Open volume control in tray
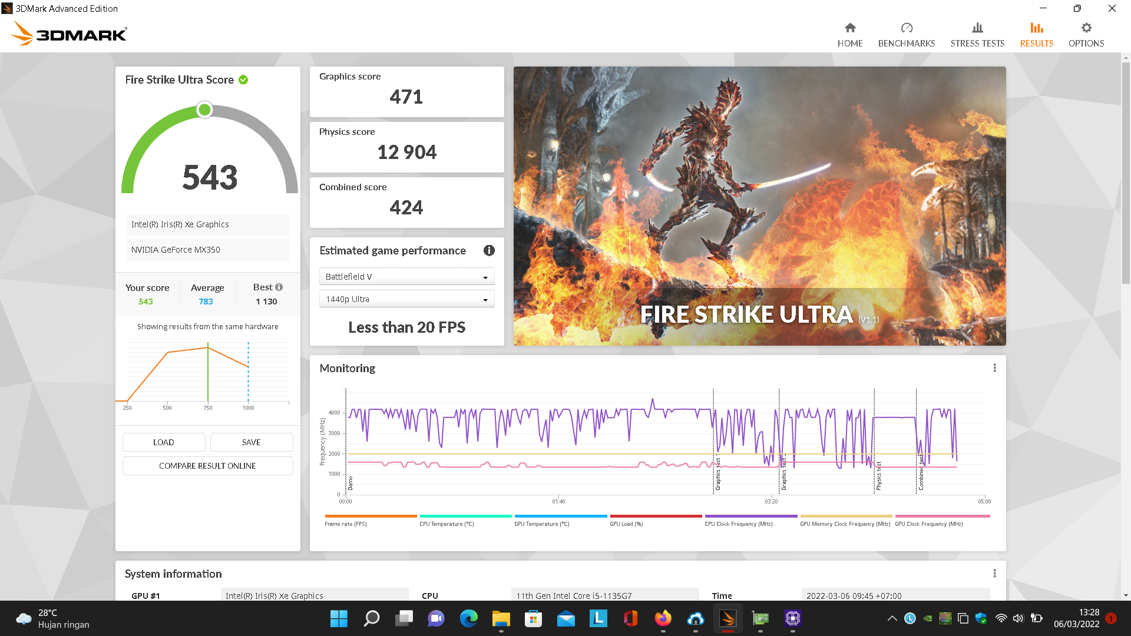The height and width of the screenshot is (636, 1131). (x=1018, y=618)
